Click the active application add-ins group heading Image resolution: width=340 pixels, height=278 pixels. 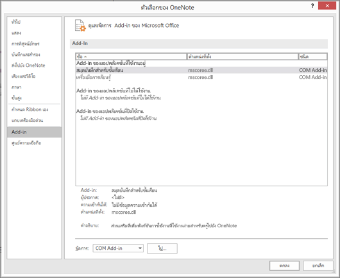[x=111, y=64]
